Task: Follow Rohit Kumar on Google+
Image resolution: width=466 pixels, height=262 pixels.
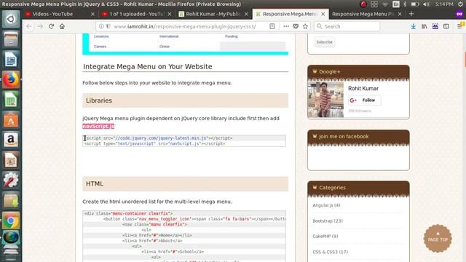Action: pyautogui.click(x=364, y=100)
